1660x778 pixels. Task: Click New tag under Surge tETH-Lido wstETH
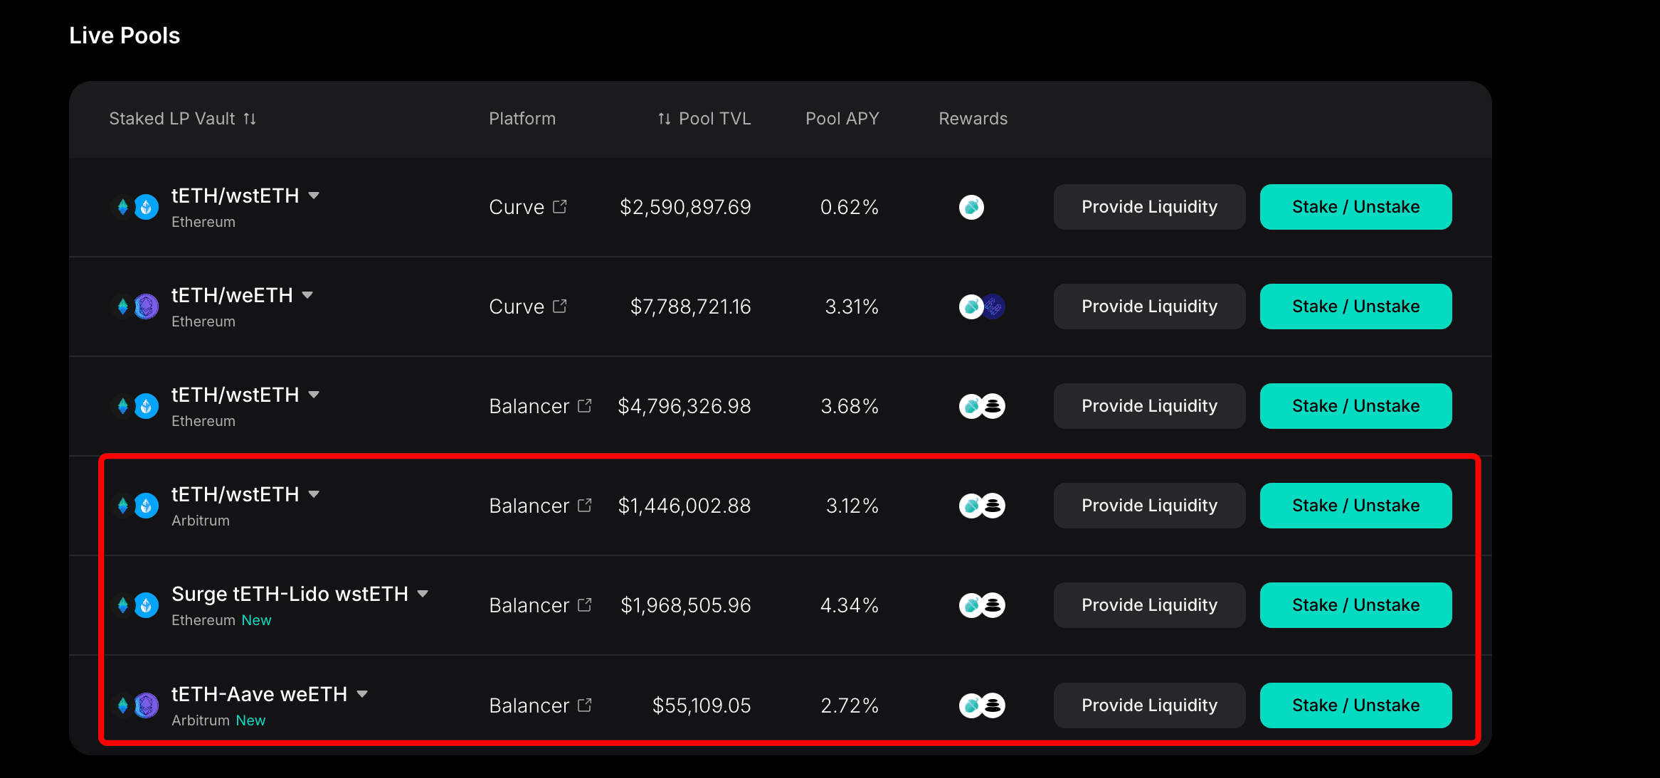[x=256, y=620]
